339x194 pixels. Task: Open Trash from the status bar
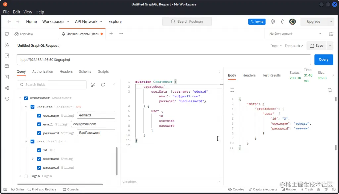(x=307, y=189)
